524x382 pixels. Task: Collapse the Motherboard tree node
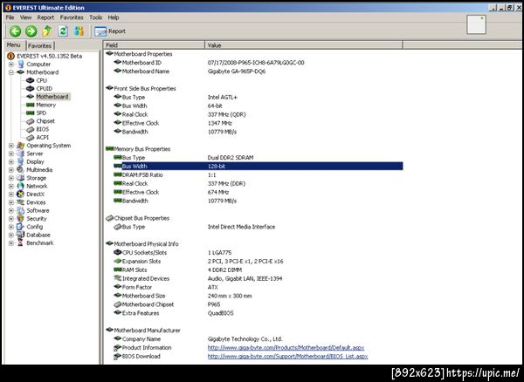tap(11, 72)
